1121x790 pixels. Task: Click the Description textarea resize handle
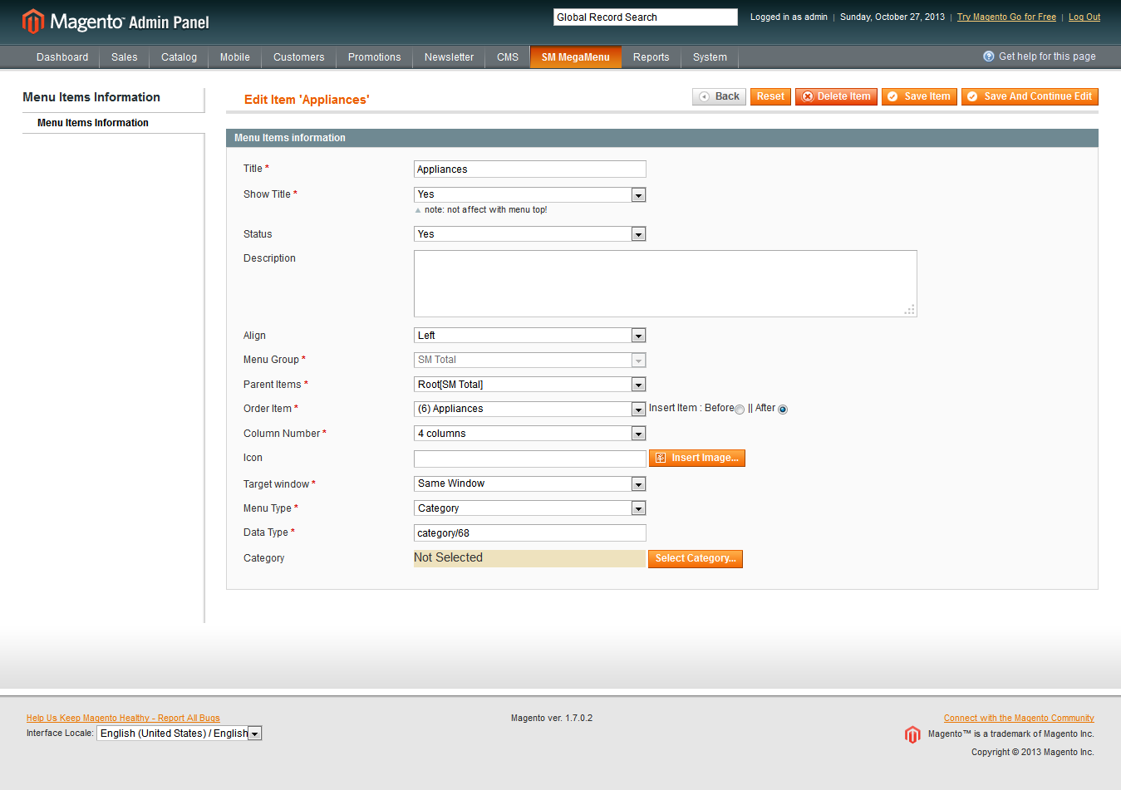point(910,310)
